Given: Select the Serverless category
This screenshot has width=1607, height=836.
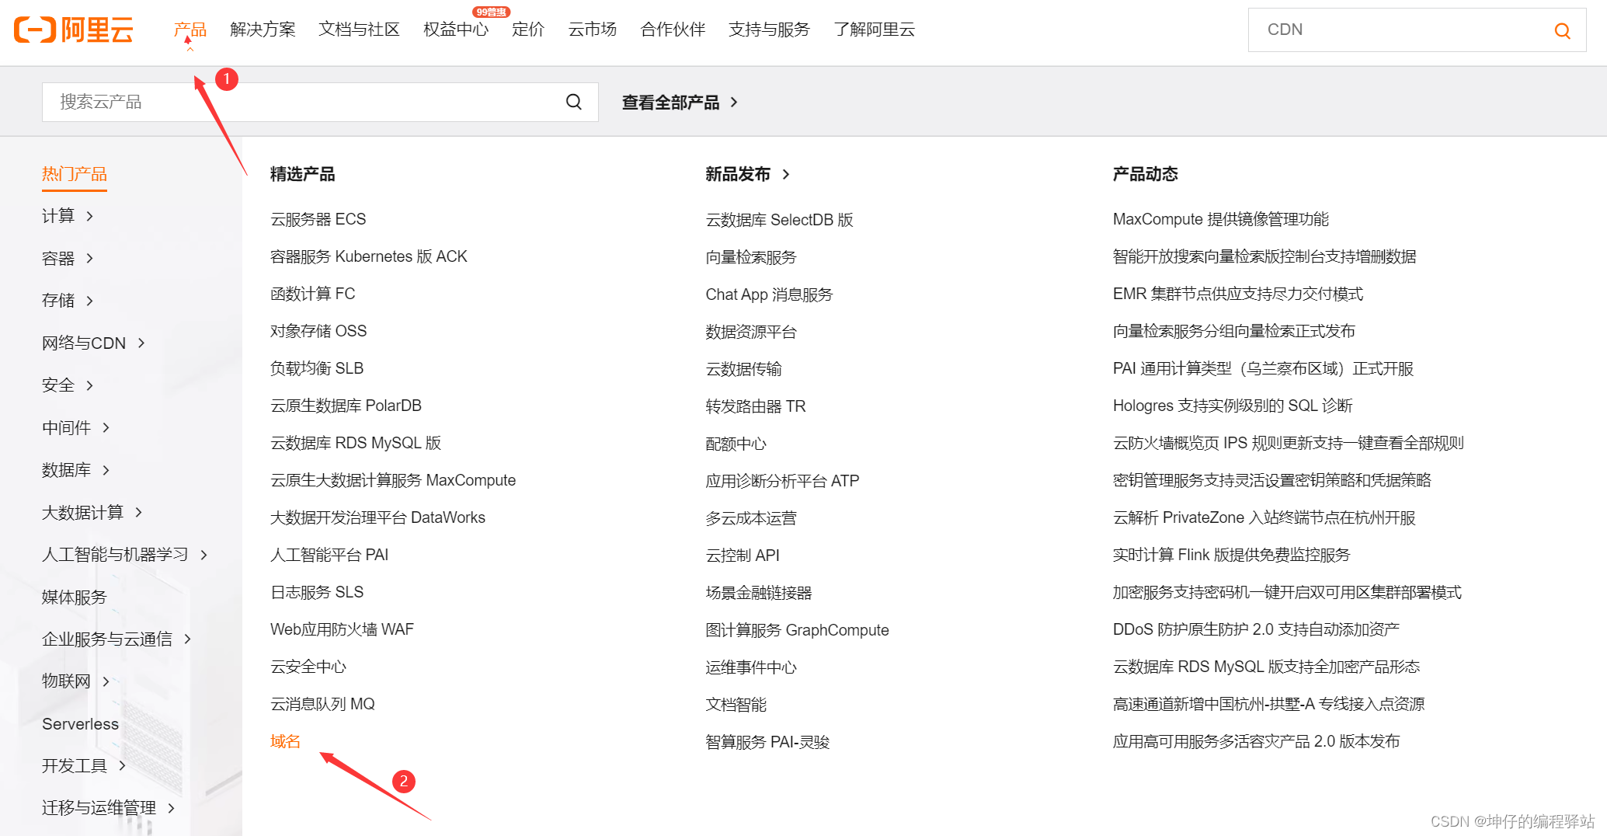Looking at the screenshot, I should pyautogui.click(x=80, y=723).
